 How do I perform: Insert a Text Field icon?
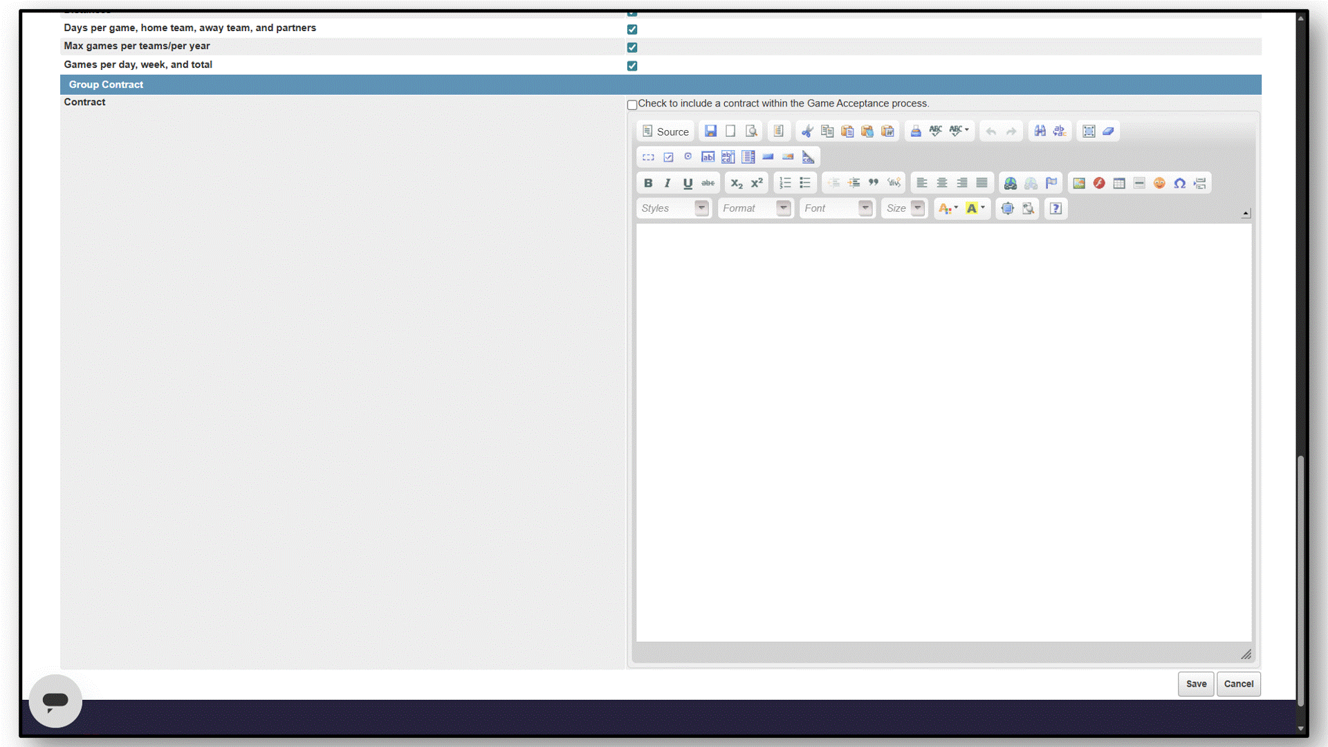click(708, 157)
